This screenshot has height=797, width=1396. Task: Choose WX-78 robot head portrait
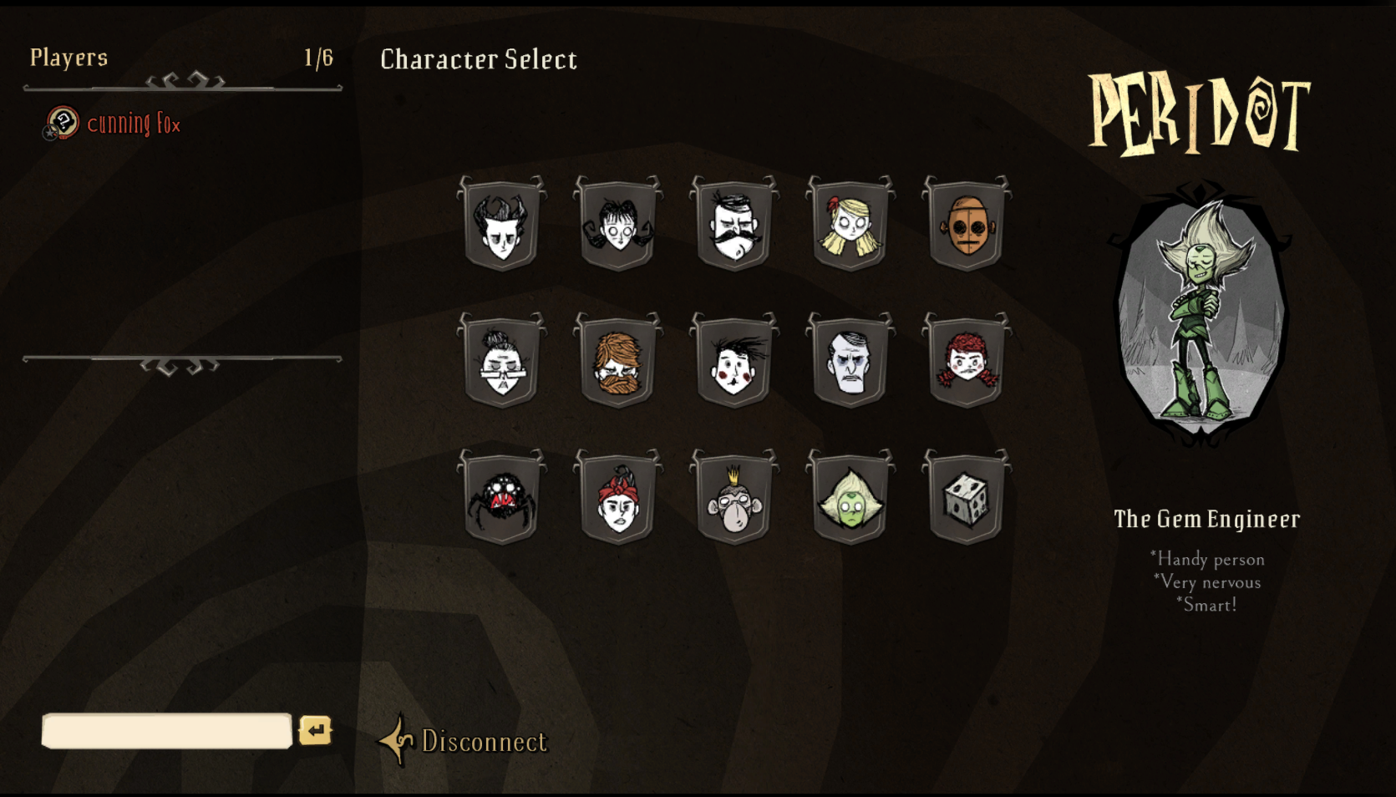point(967,223)
